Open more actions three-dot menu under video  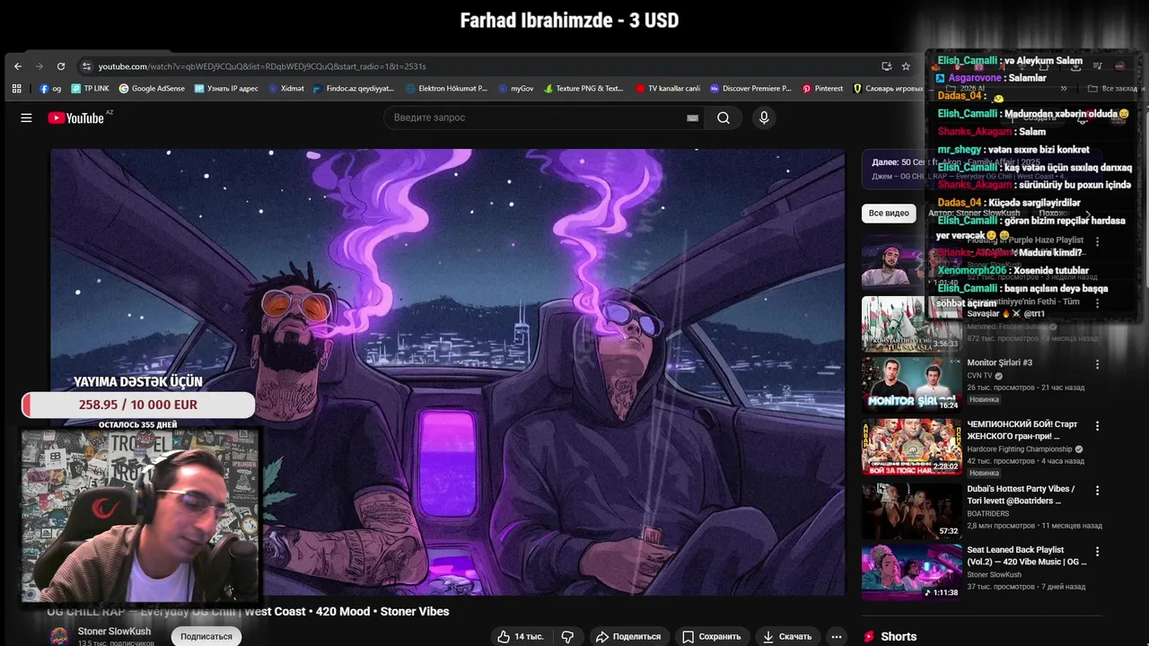(837, 636)
